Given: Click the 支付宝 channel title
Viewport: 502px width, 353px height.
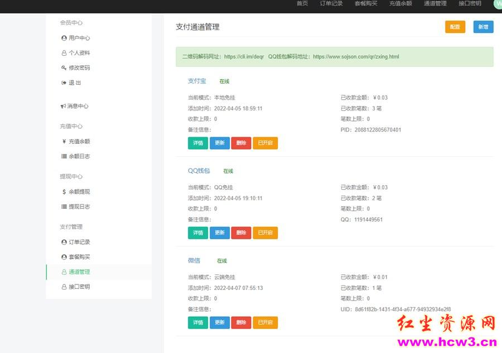Looking at the screenshot, I should click(x=197, y=81).
